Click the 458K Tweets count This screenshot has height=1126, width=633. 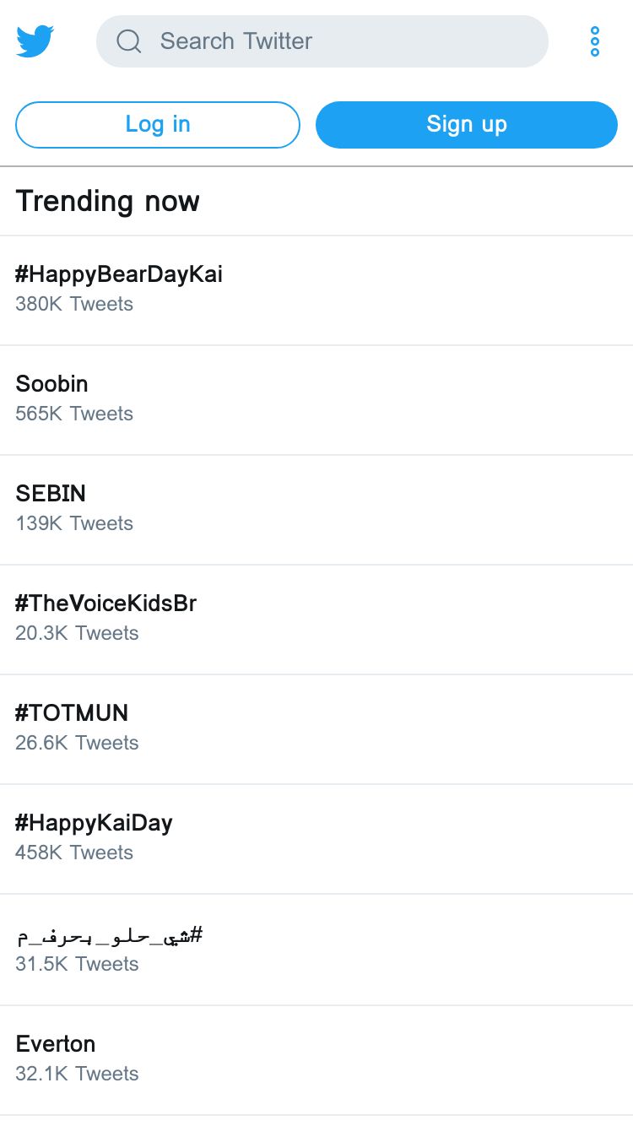pyautogui.click(x=74, y=853)
